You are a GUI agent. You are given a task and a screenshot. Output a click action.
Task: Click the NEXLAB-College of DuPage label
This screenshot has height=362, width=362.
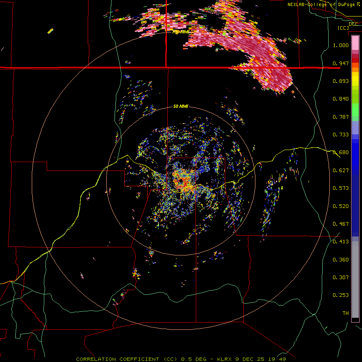[321, 4]
